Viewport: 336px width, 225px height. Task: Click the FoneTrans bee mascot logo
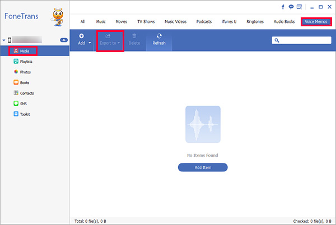pyautogui.click(x=58, y=17)
